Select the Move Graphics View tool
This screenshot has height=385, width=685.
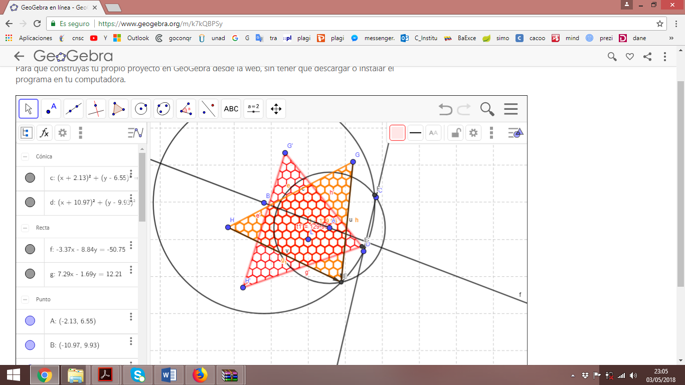pyautogui.click(x=276, y=108)
